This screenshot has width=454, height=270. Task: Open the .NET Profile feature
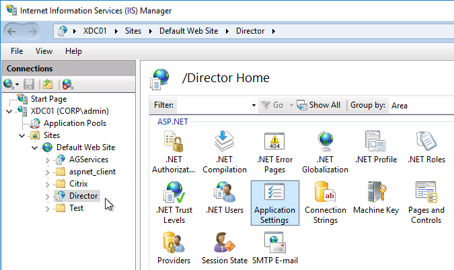pyautogui.click(x=376, y=147)
